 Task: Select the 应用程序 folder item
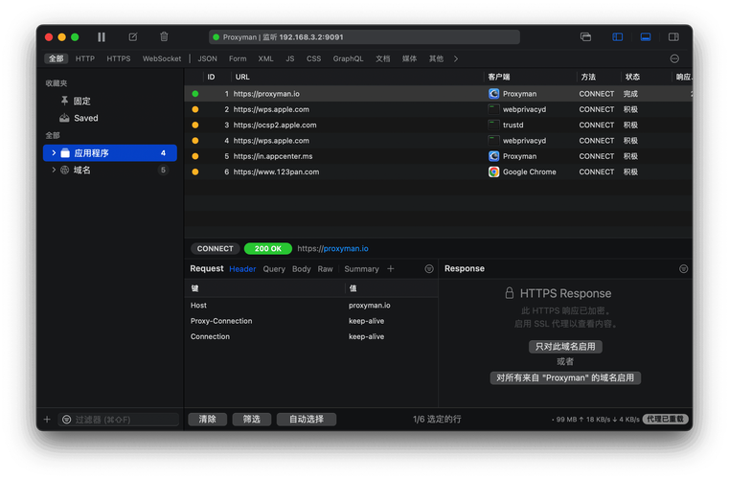pos(110,153)
